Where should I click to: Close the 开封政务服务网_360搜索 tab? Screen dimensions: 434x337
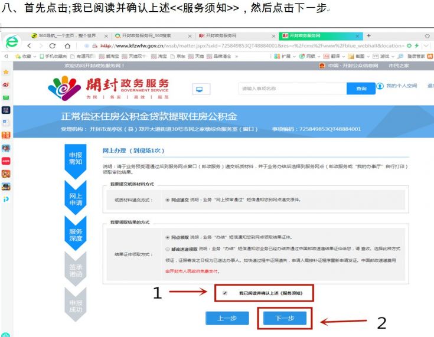point(190,36)
